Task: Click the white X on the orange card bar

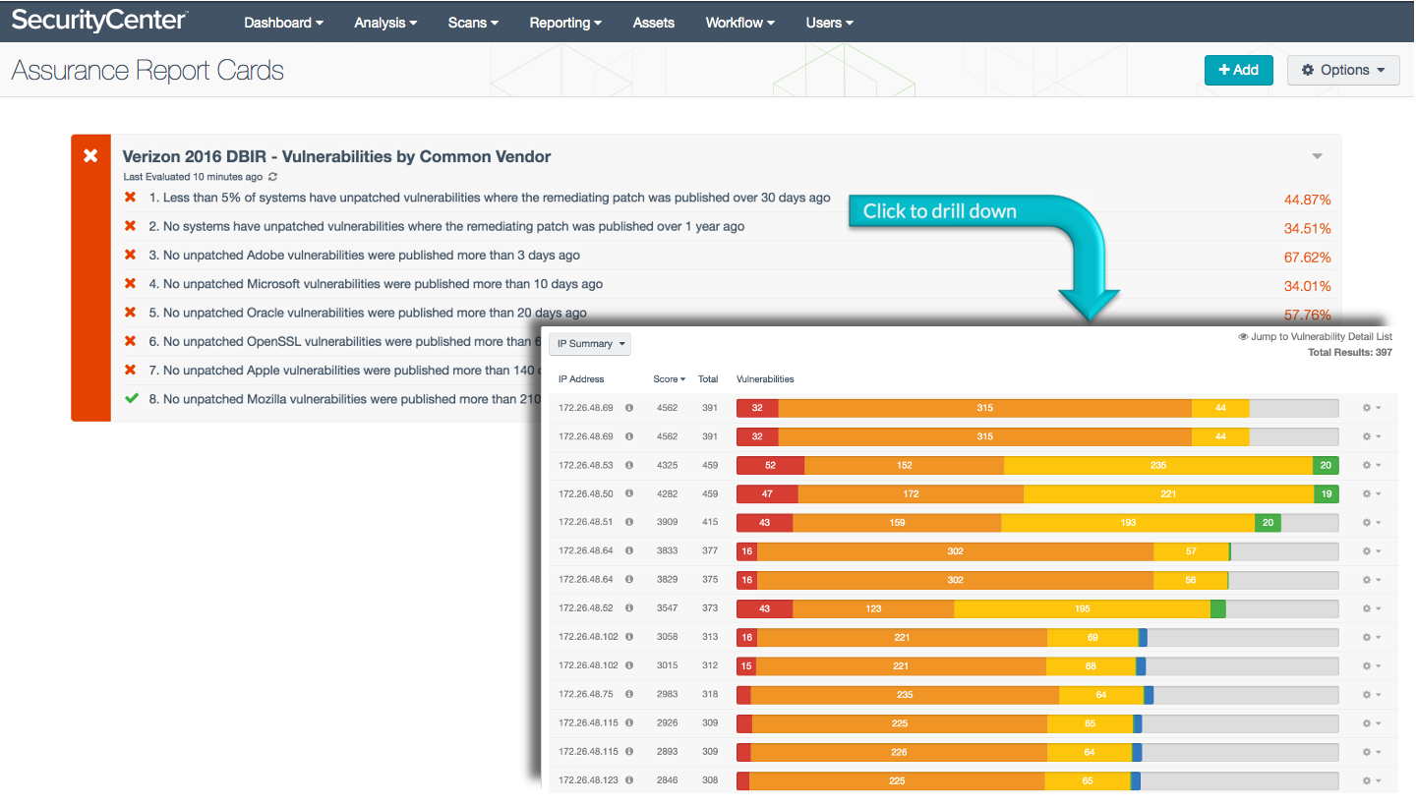Action: tap(90, 155)
